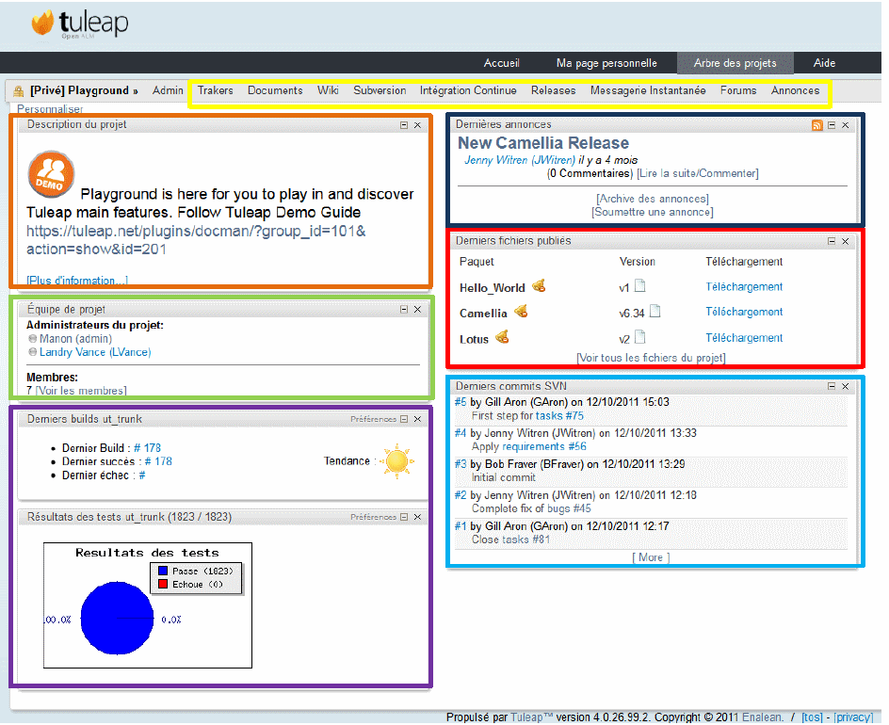Open the Annonces service tab
This screenshot has width=889, height=725.
click(795, 90)
